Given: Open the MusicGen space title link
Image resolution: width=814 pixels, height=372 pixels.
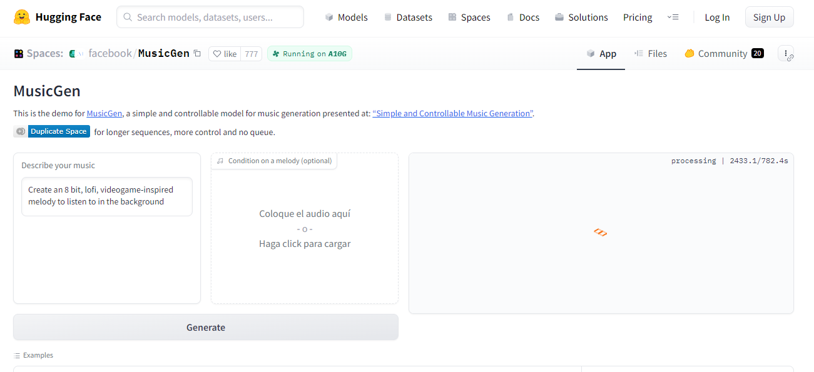Looking at the screenshot, I should [163, 54].
